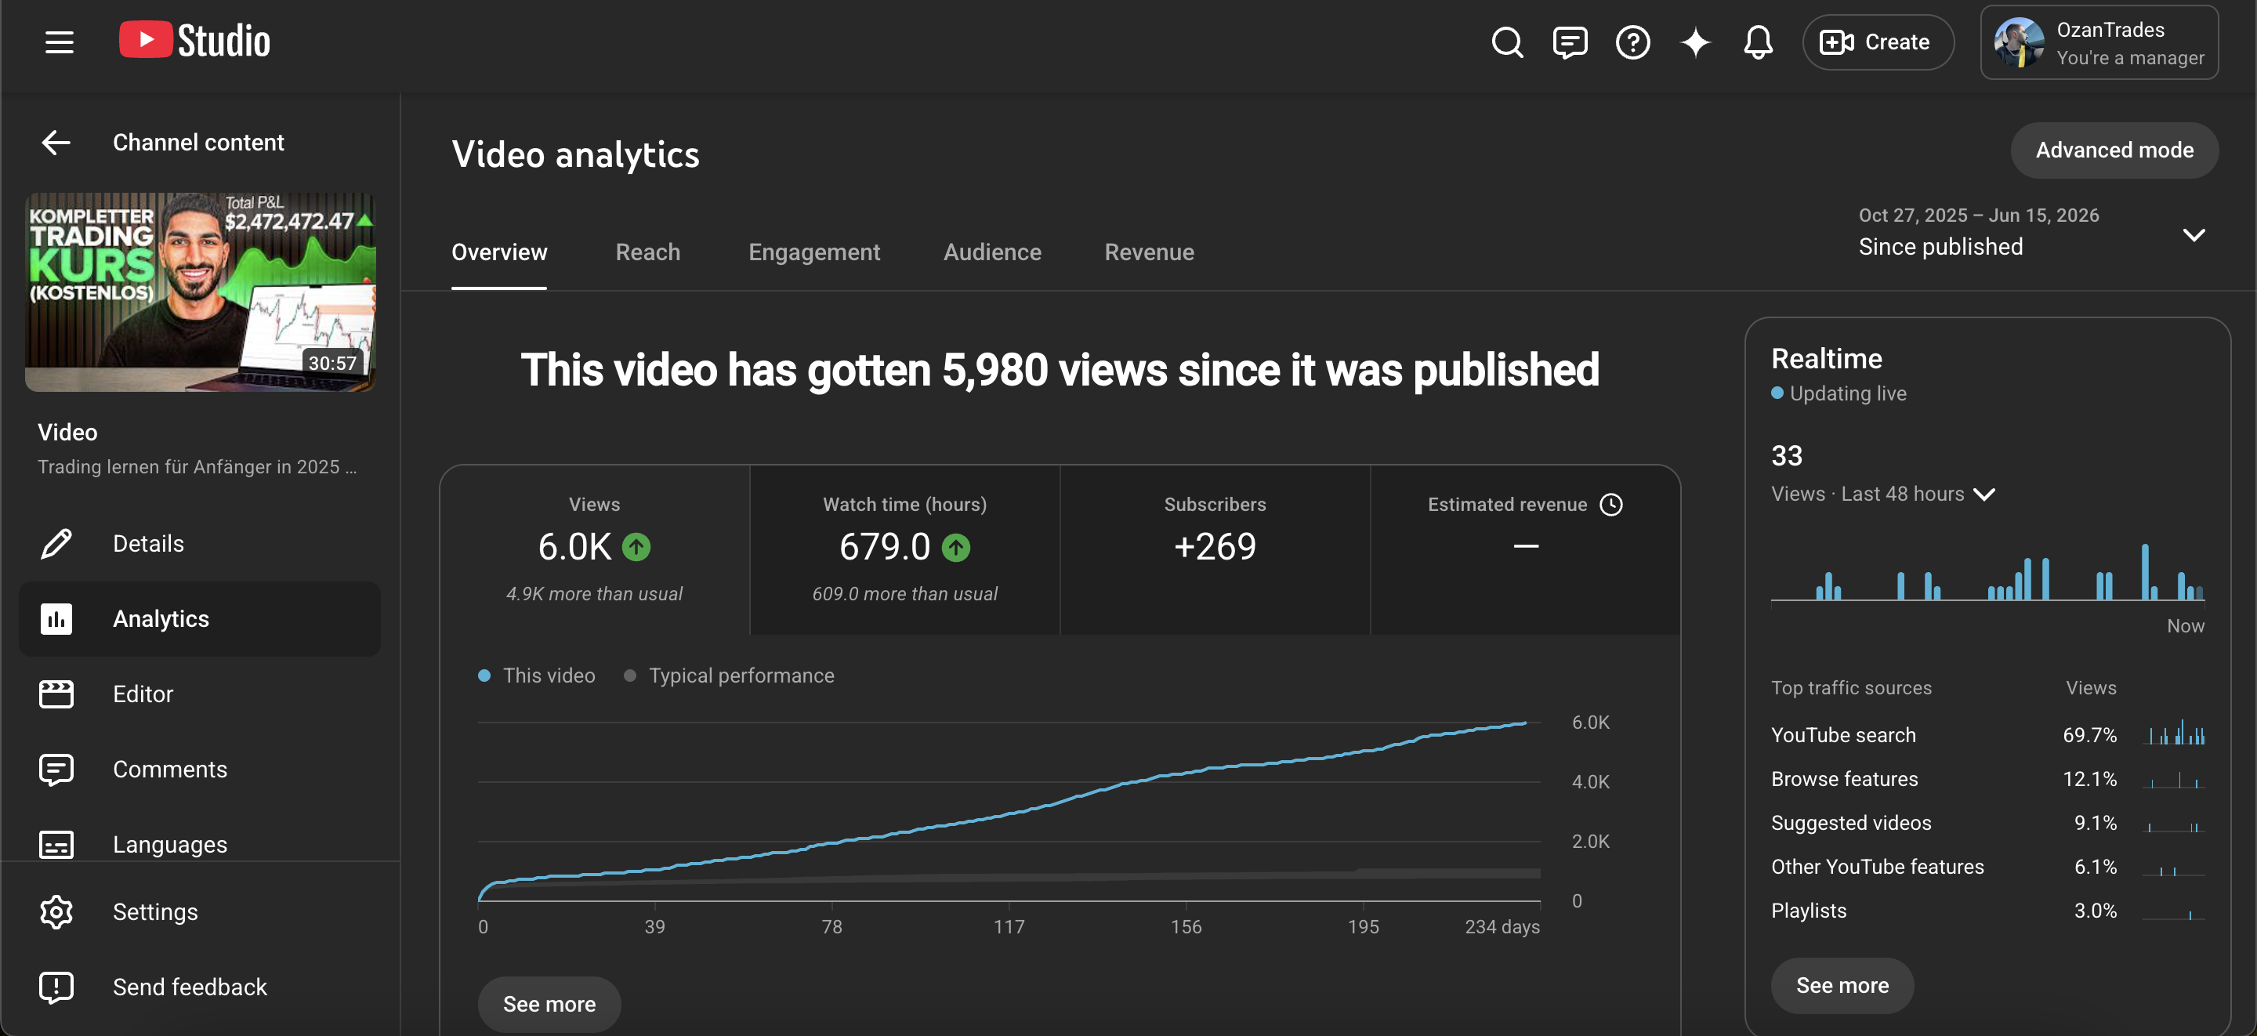Viewport: 2257px width, 1036px height.
Task: Go back using Channel content arrow
Action: pos(56,142)
